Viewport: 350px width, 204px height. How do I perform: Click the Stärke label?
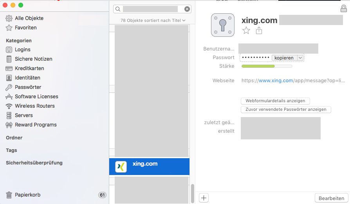[227, 66]
